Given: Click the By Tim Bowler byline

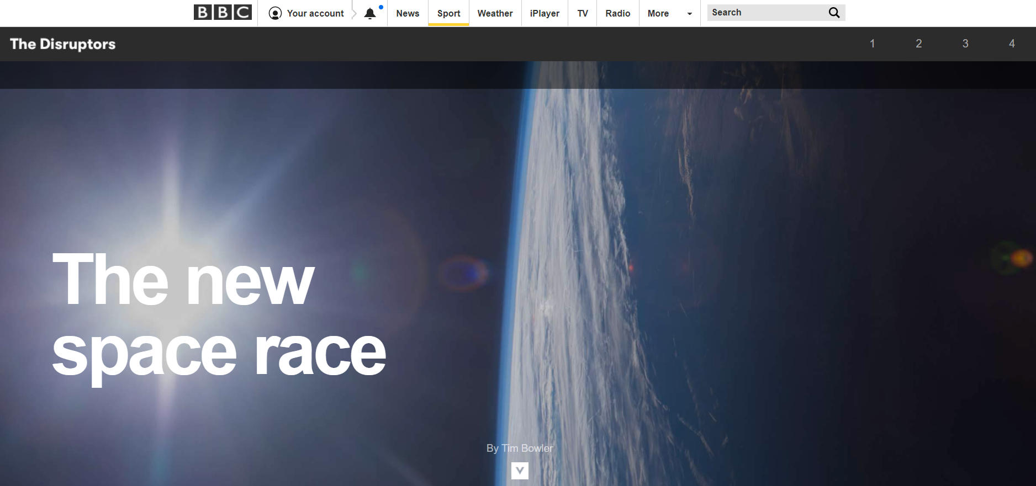Looking at the screenshot, I should point(520,448).
